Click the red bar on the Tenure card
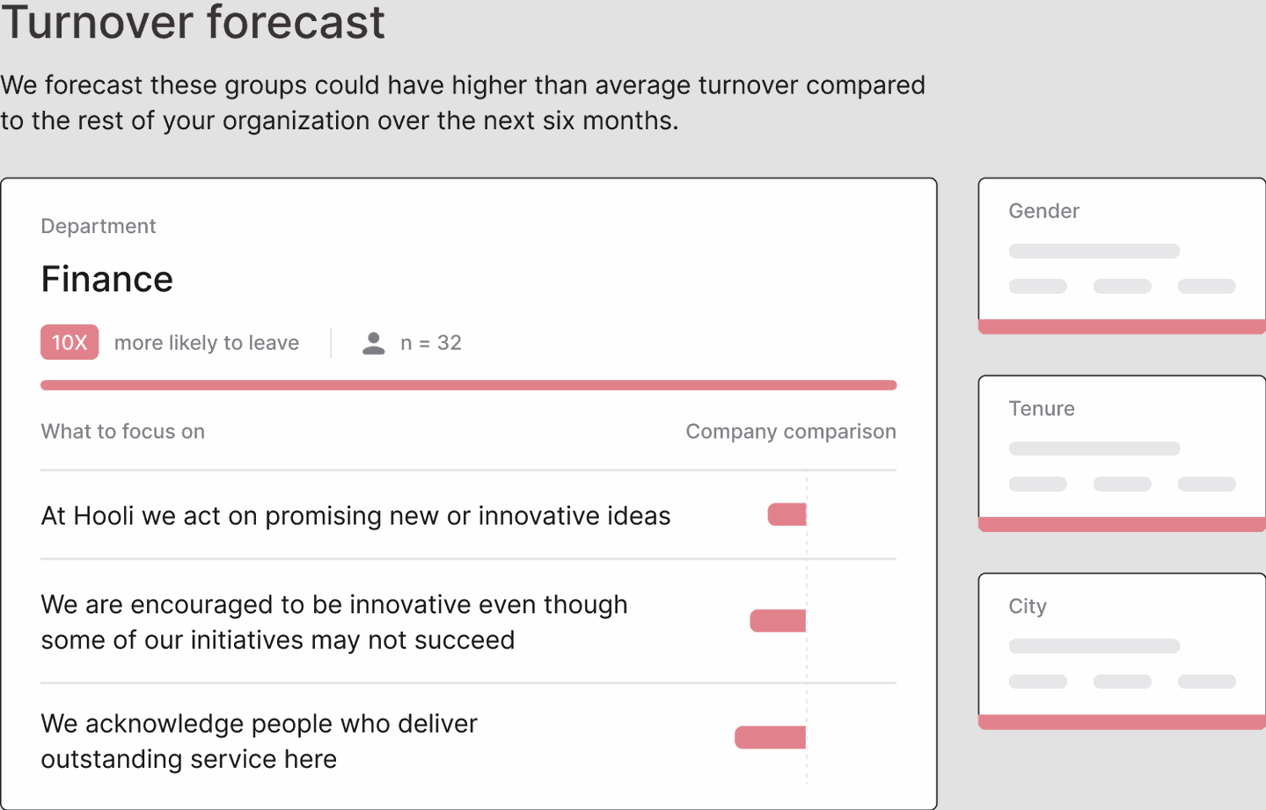Image resolution: width=1266 pixels, height=810 pixels. [x=1122, y=525]
